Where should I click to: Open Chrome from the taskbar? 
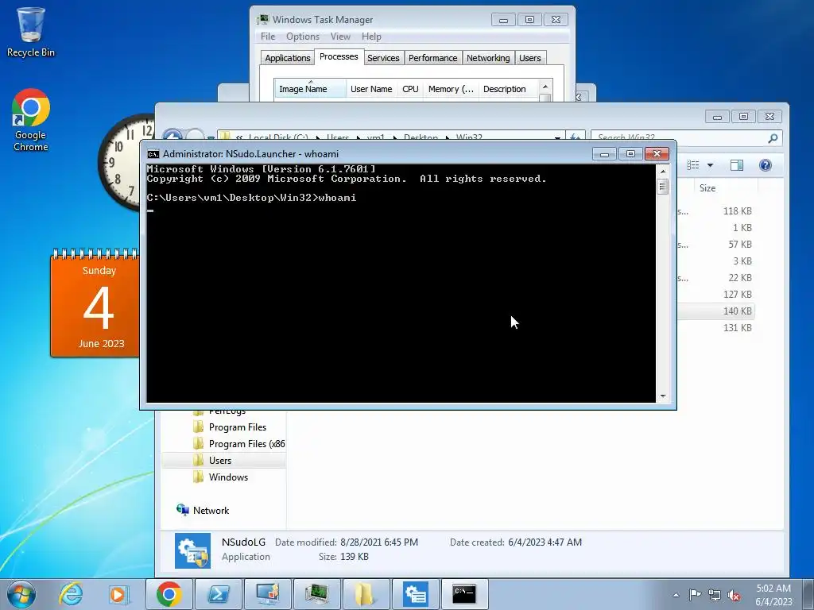169,594
